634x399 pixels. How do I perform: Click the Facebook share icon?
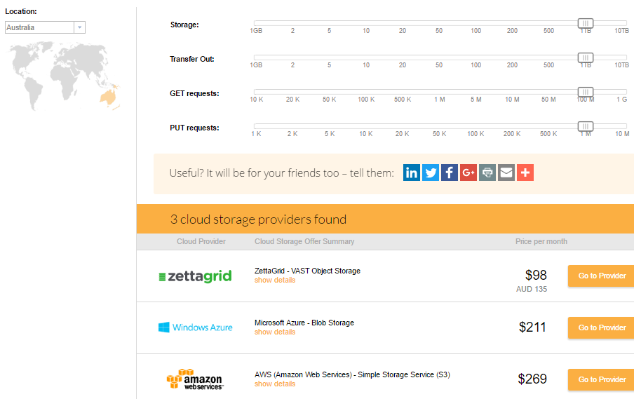[x=450, y=173]
